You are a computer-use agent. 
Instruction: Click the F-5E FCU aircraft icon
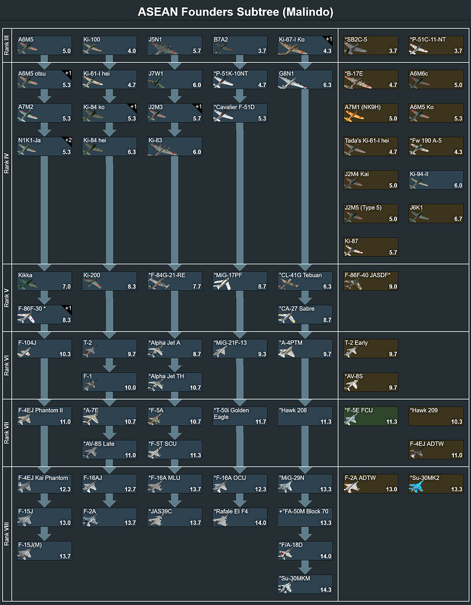(x=354, y=420)
